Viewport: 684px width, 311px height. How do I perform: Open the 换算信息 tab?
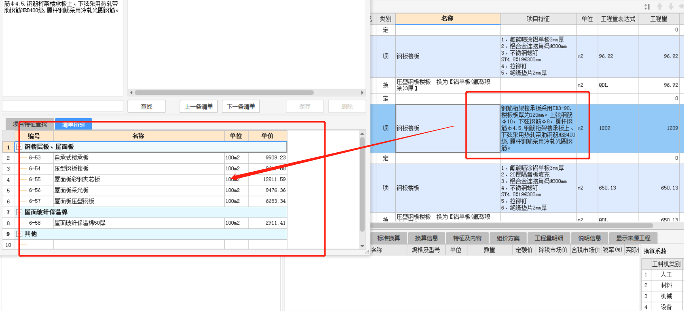coord(426,238)
